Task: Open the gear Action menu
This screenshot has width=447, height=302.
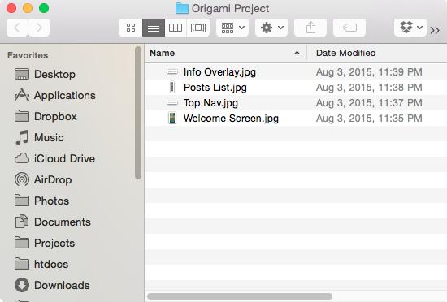Action: (271, 28)
